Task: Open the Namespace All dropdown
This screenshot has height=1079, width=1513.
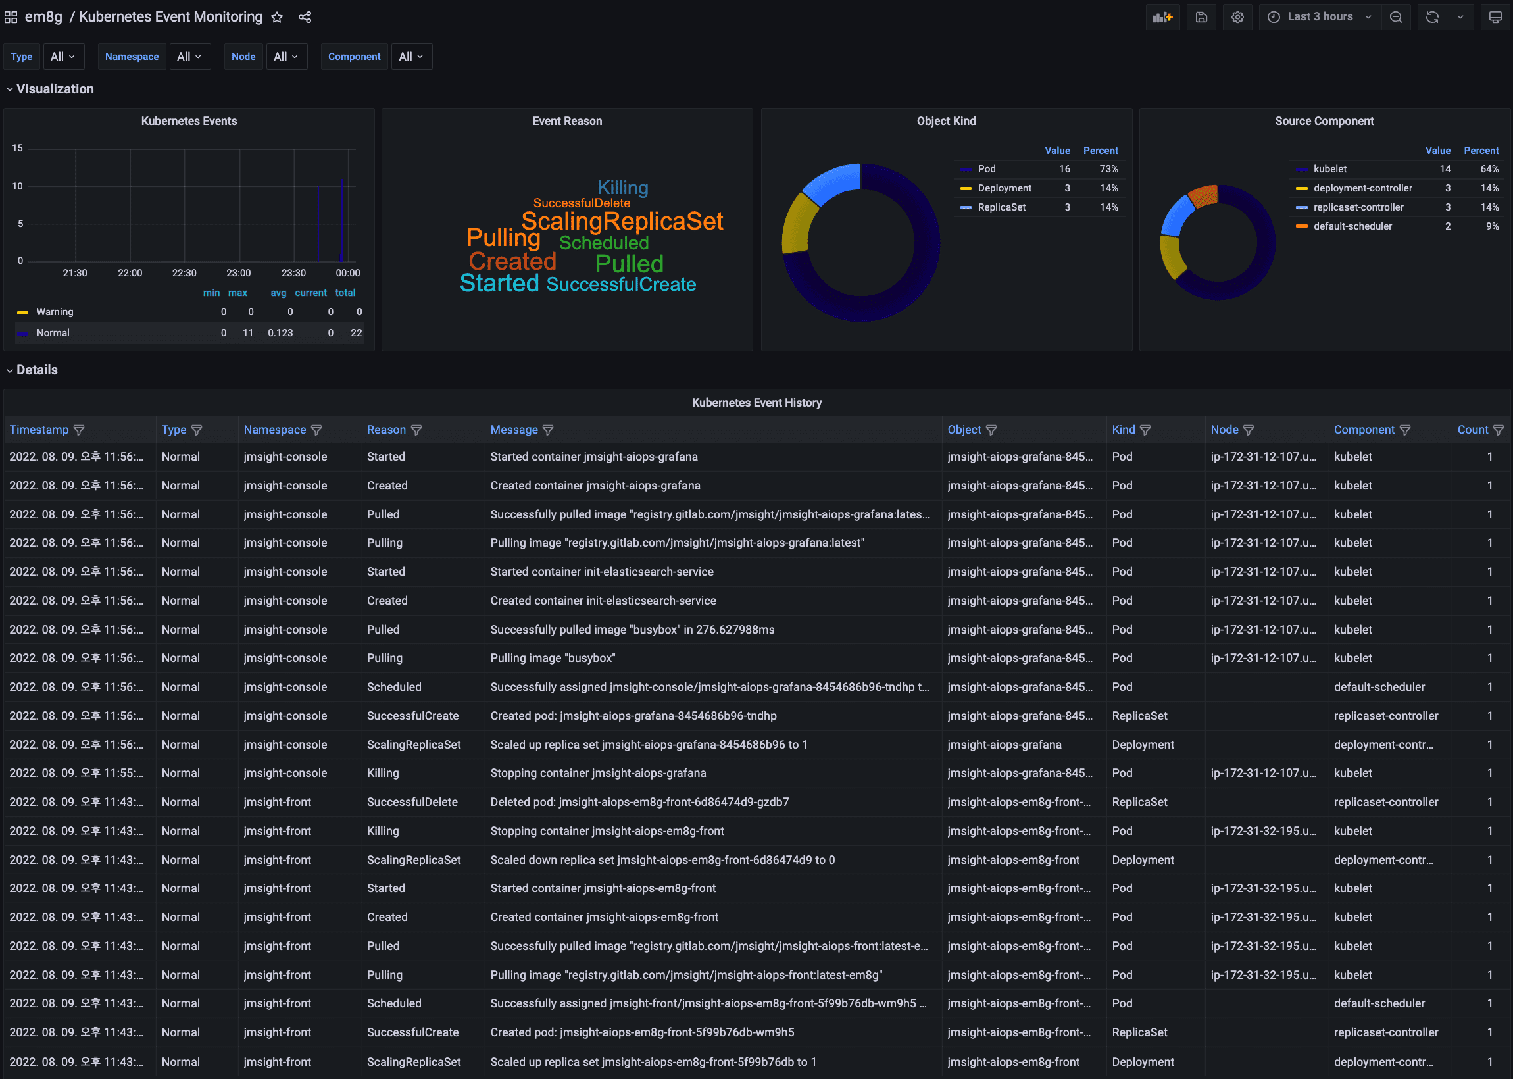Action: point(189,57)
